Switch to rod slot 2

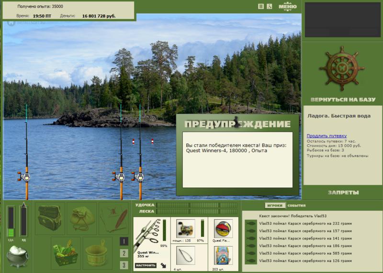click(124, 253)
